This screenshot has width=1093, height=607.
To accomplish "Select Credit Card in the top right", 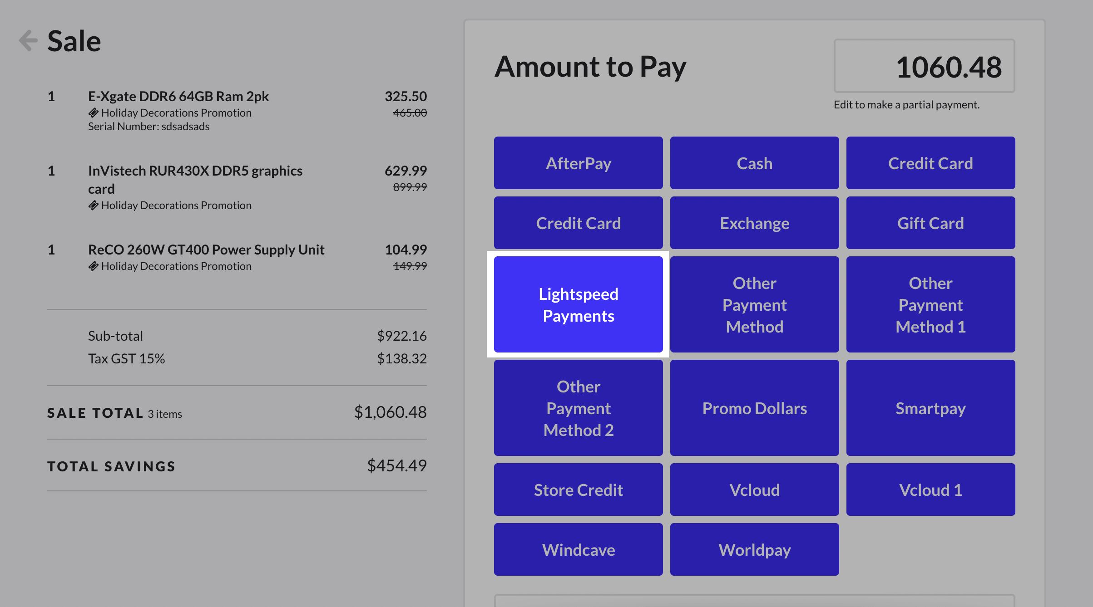I will pos(930,163).
